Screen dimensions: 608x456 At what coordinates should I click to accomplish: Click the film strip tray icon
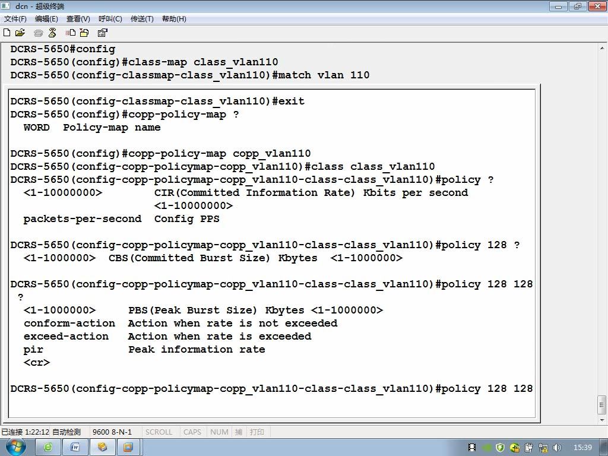point(472,448)
